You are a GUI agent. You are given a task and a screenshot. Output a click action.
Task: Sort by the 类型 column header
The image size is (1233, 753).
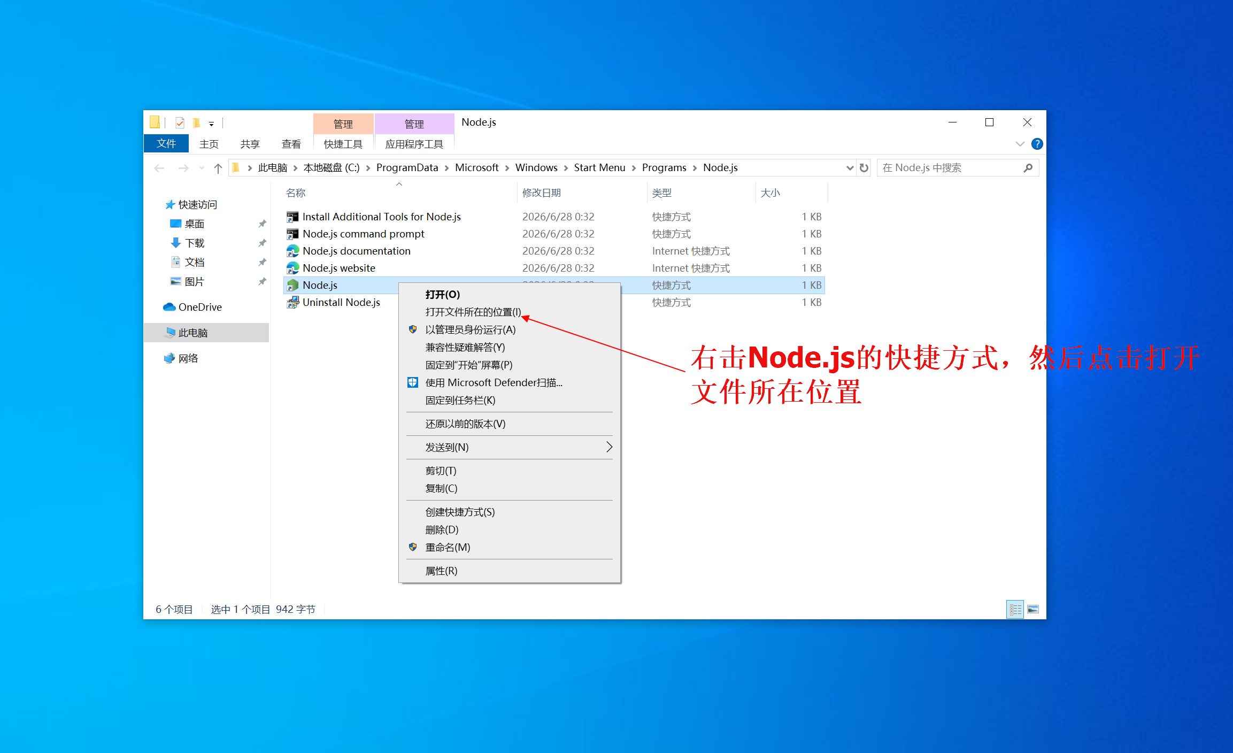[701, 193]
